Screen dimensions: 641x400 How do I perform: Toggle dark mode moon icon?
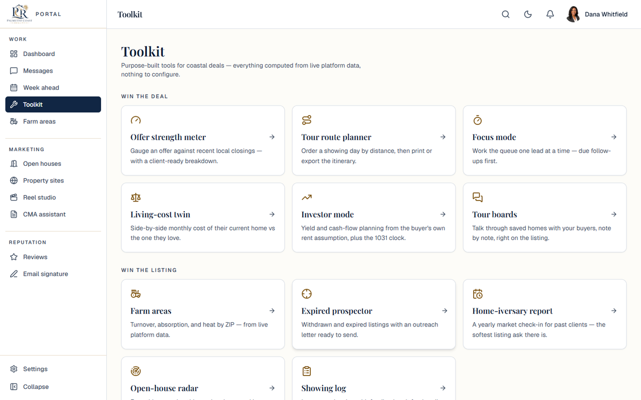click(x=528, y=14)
